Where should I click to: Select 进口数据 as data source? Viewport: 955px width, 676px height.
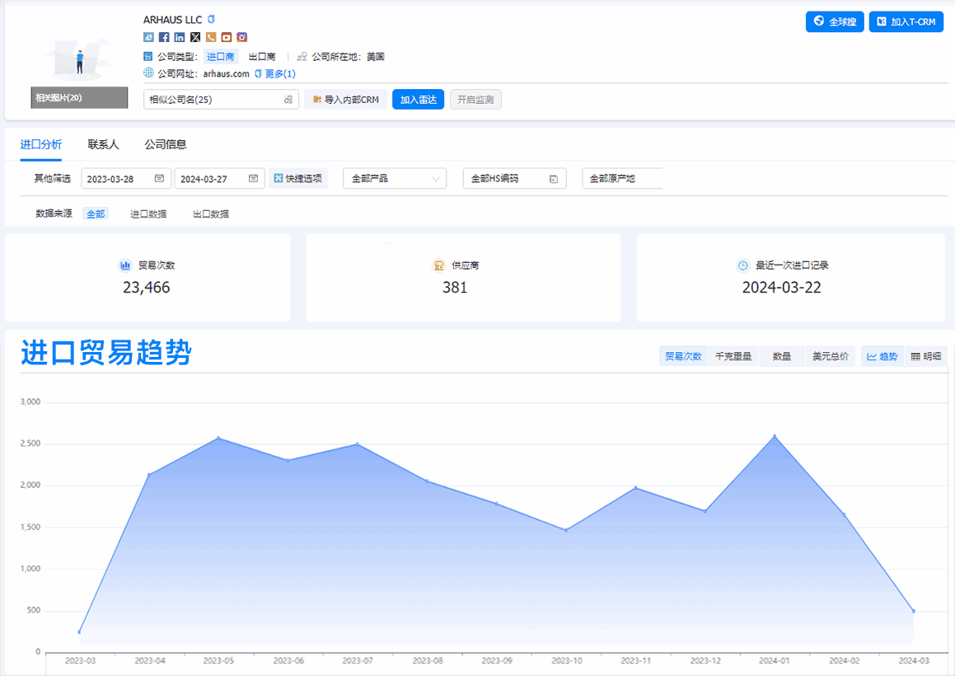[148, 214]
